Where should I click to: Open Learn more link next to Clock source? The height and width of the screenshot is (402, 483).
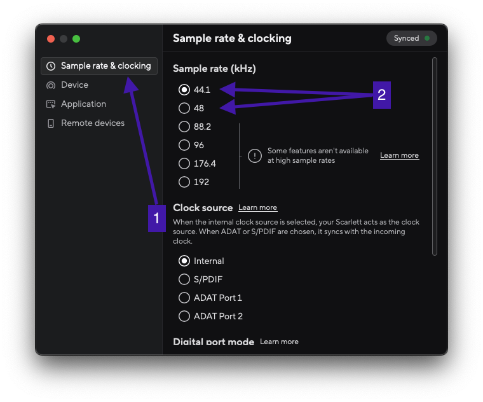(x=257, y=208)
